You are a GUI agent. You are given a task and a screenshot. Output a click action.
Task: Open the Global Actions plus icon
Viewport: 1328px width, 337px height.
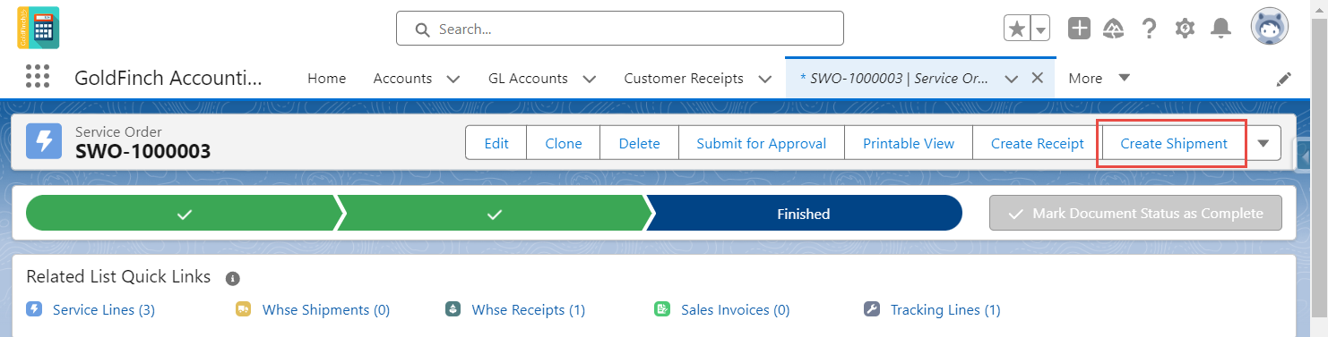pyautogui.click(x=1079, y=29)
